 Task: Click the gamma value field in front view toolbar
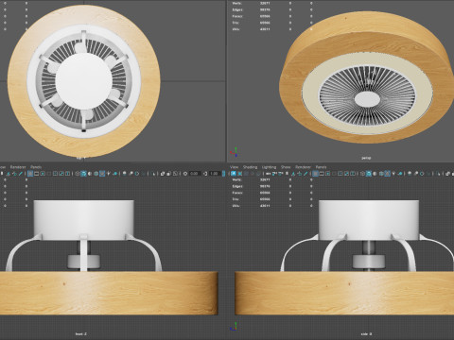click(215, 174)
